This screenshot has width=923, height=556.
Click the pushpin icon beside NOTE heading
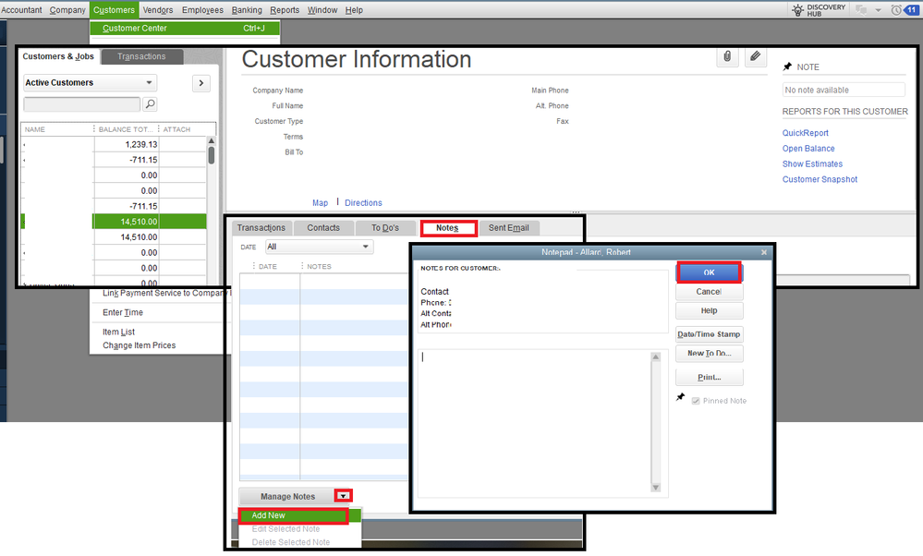pyautogui.click(x=787, y=66)
